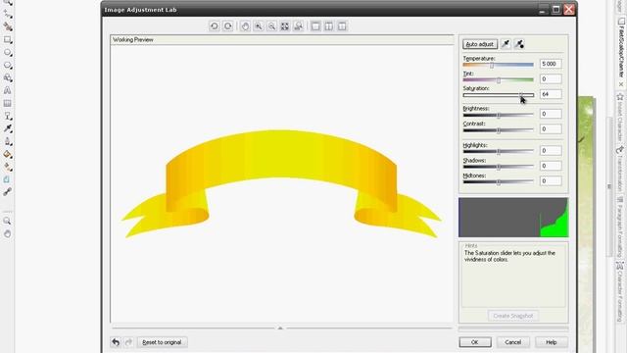Open the Transformation docker tab
Image resolution: width=627 pixels, height=353 pixels.
[621, 170]
